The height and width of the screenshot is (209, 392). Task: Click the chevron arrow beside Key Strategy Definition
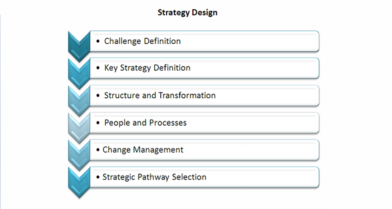[79, 74]
